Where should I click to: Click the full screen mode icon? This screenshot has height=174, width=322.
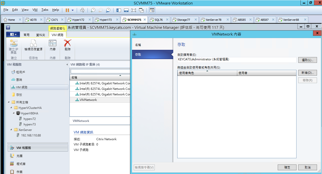coord(133,10)
